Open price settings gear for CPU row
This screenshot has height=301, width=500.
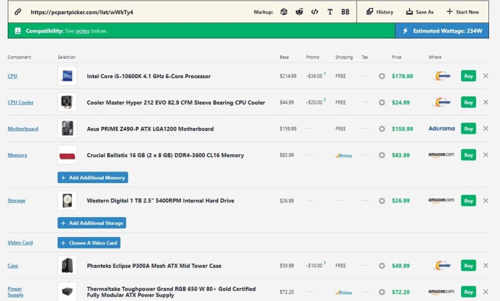click(x=381, y=76)
